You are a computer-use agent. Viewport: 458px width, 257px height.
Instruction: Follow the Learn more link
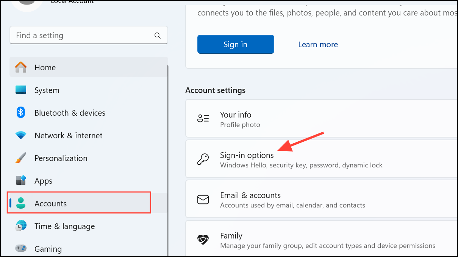[x=318, y=45]
